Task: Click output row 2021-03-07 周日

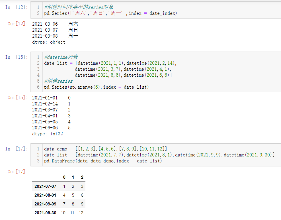Action: 55,30
